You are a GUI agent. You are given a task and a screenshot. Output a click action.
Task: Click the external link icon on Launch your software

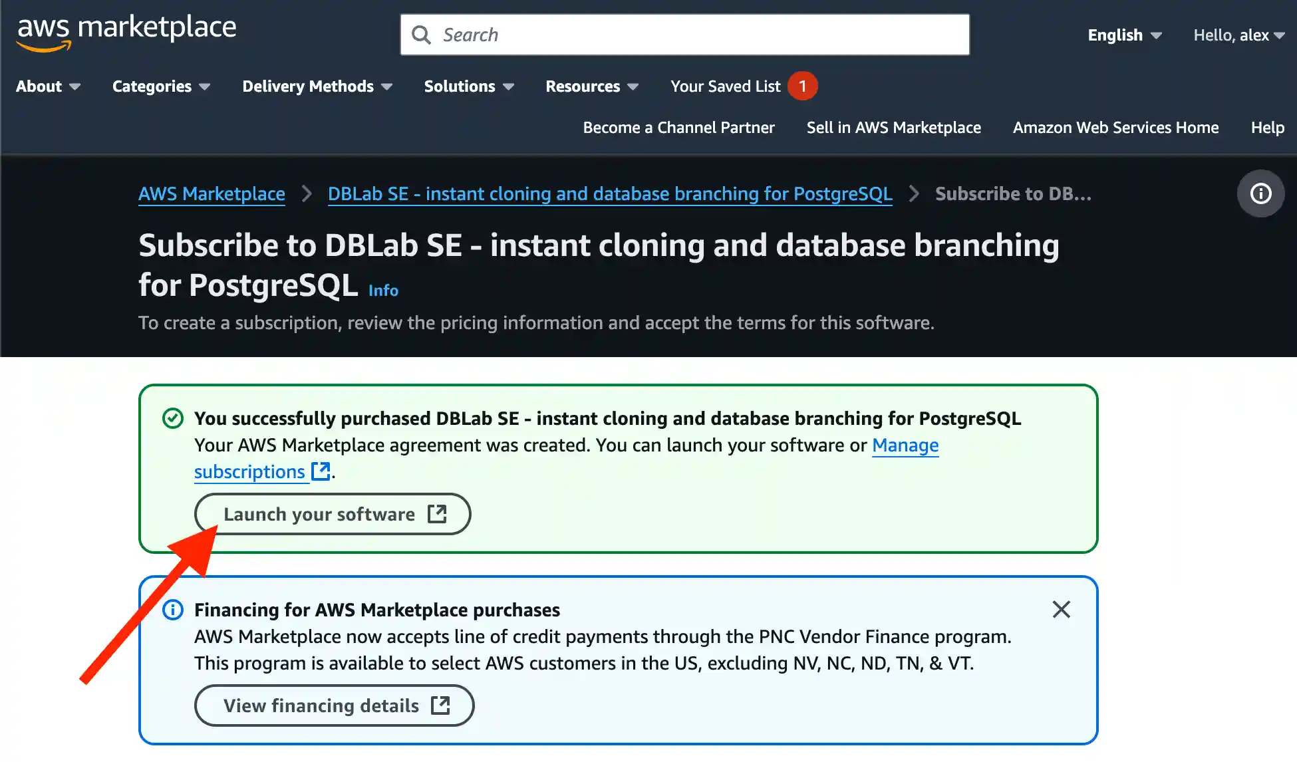pos(438,513)
